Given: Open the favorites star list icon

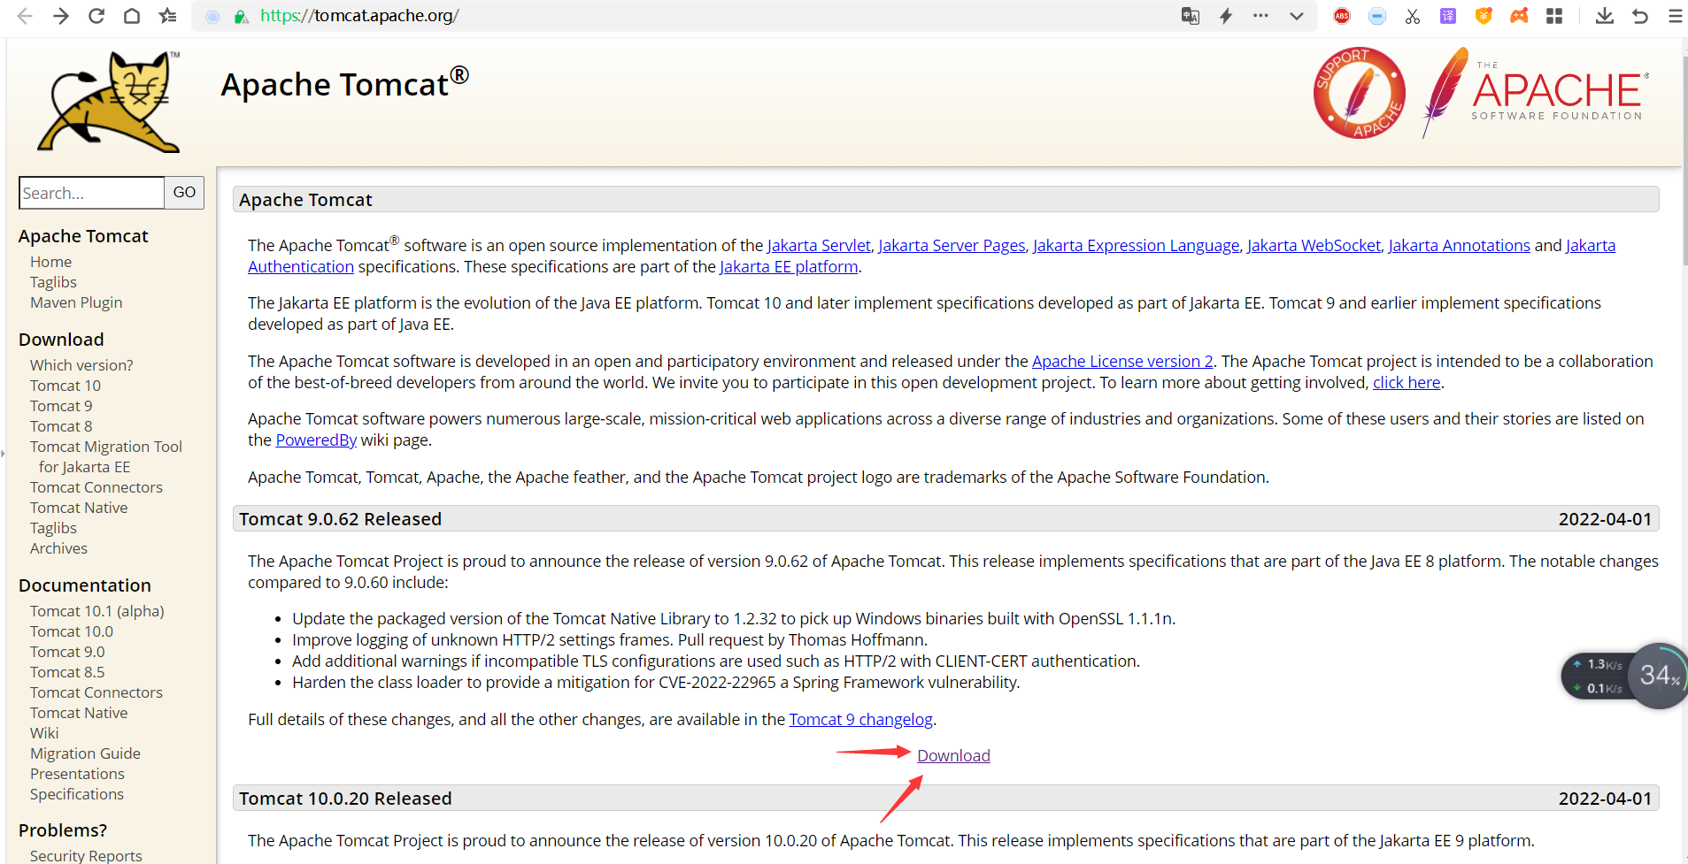Looking at the screenshot, I should [167, 16].
